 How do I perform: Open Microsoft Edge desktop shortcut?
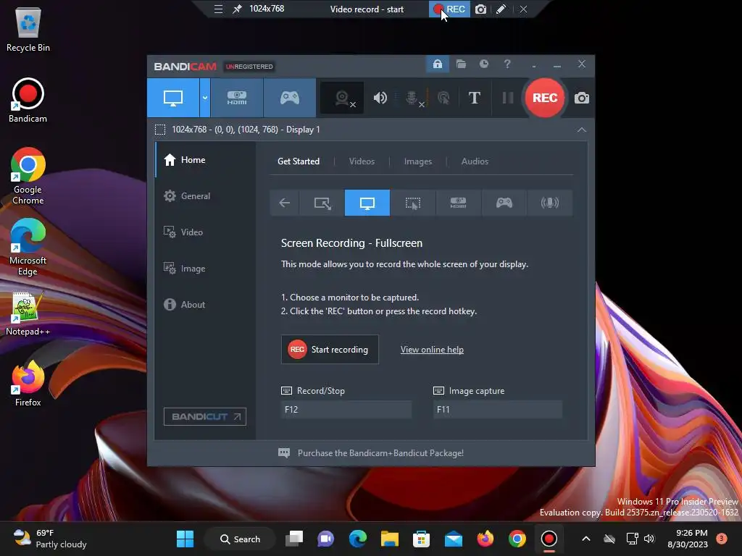(28, 248)
